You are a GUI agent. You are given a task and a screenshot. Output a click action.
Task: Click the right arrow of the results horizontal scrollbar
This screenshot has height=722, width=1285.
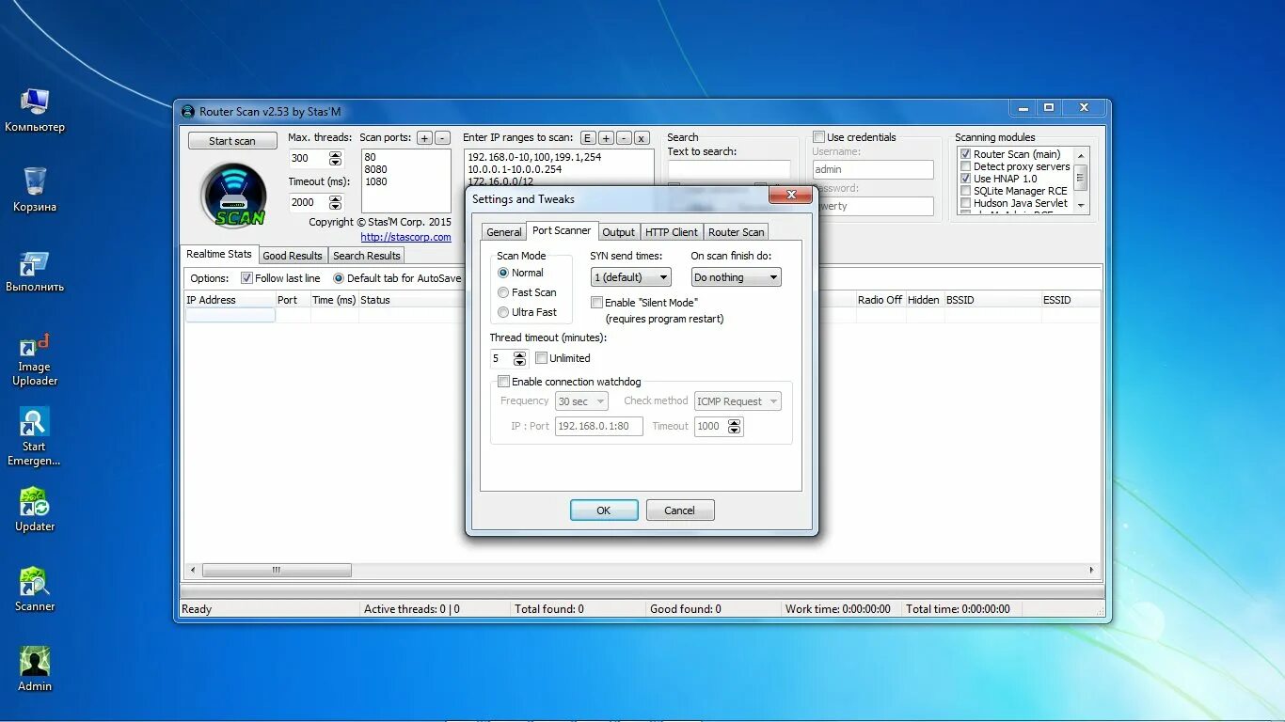[x=1092, y=570]
